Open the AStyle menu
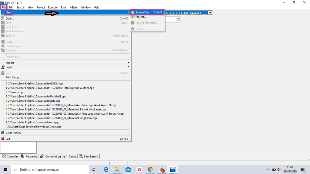 (x=73, y=7)
